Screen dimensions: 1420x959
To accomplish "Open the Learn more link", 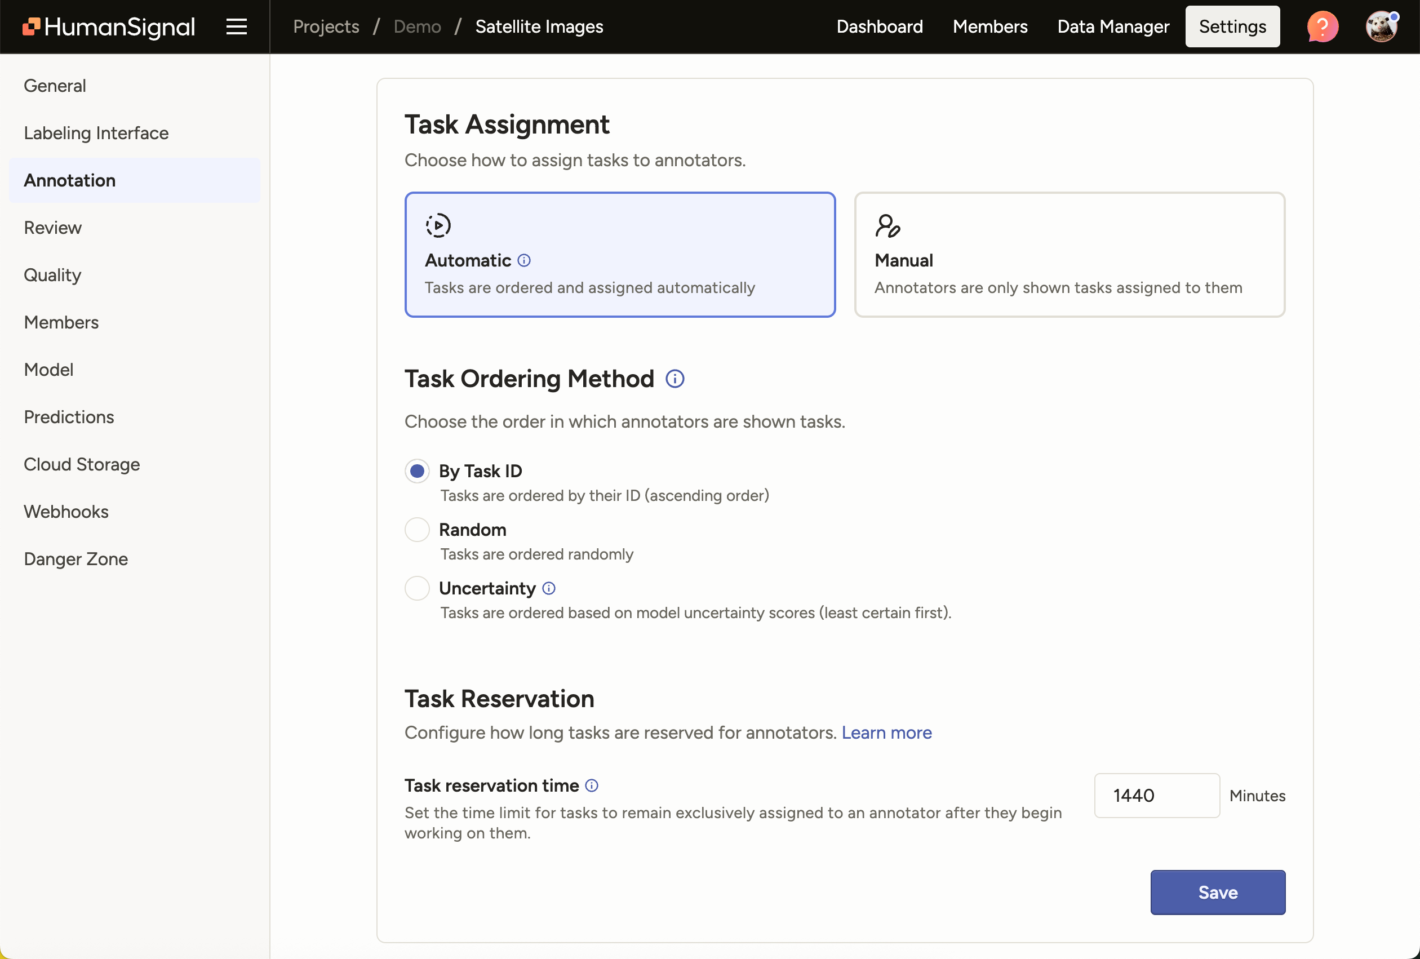I will coord(886,733).
